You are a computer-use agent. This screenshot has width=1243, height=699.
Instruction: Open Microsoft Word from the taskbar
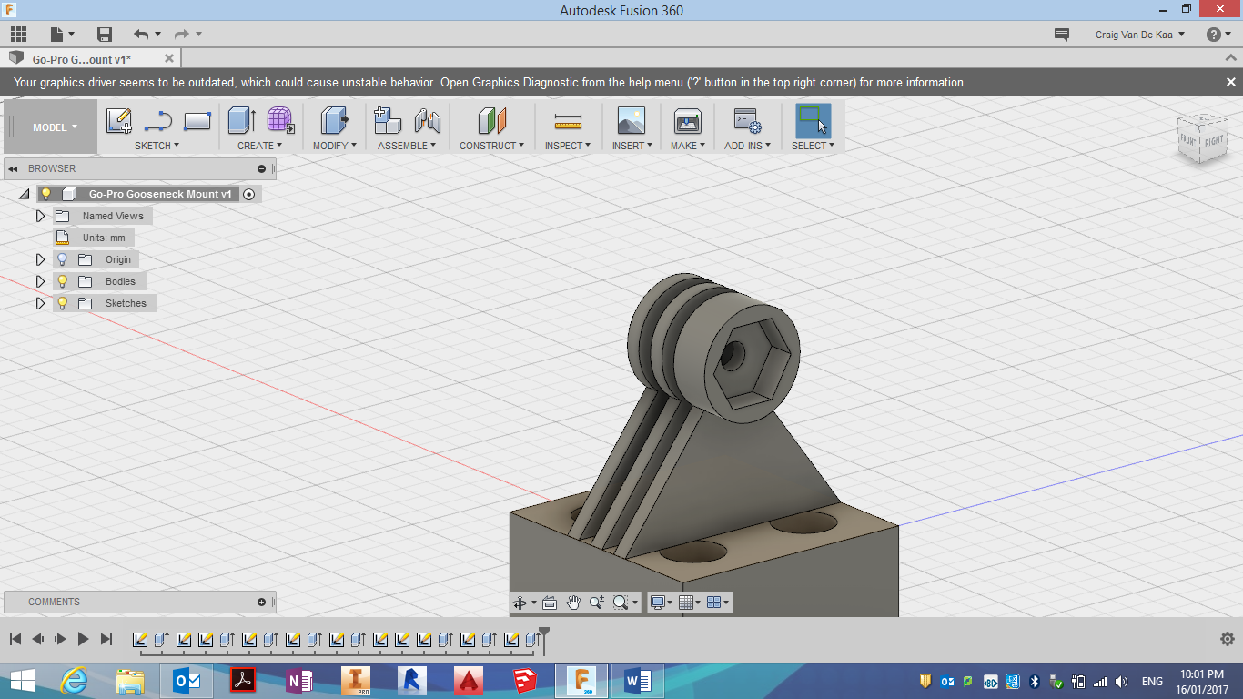(638, 681)
